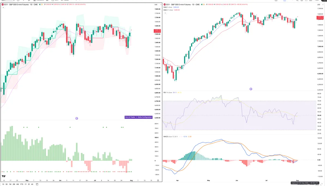This screenshot has height=186, width=327.
Task: Click the ES1! red symbol logo in left chart
Action: tap(3, 5)
